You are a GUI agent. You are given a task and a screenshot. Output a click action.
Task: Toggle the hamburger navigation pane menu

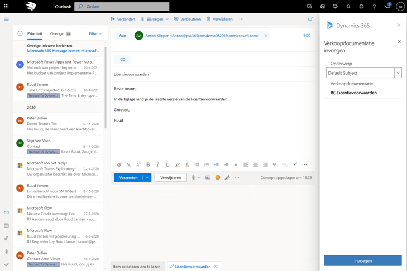pyautogui.click(x=7, y=19)
